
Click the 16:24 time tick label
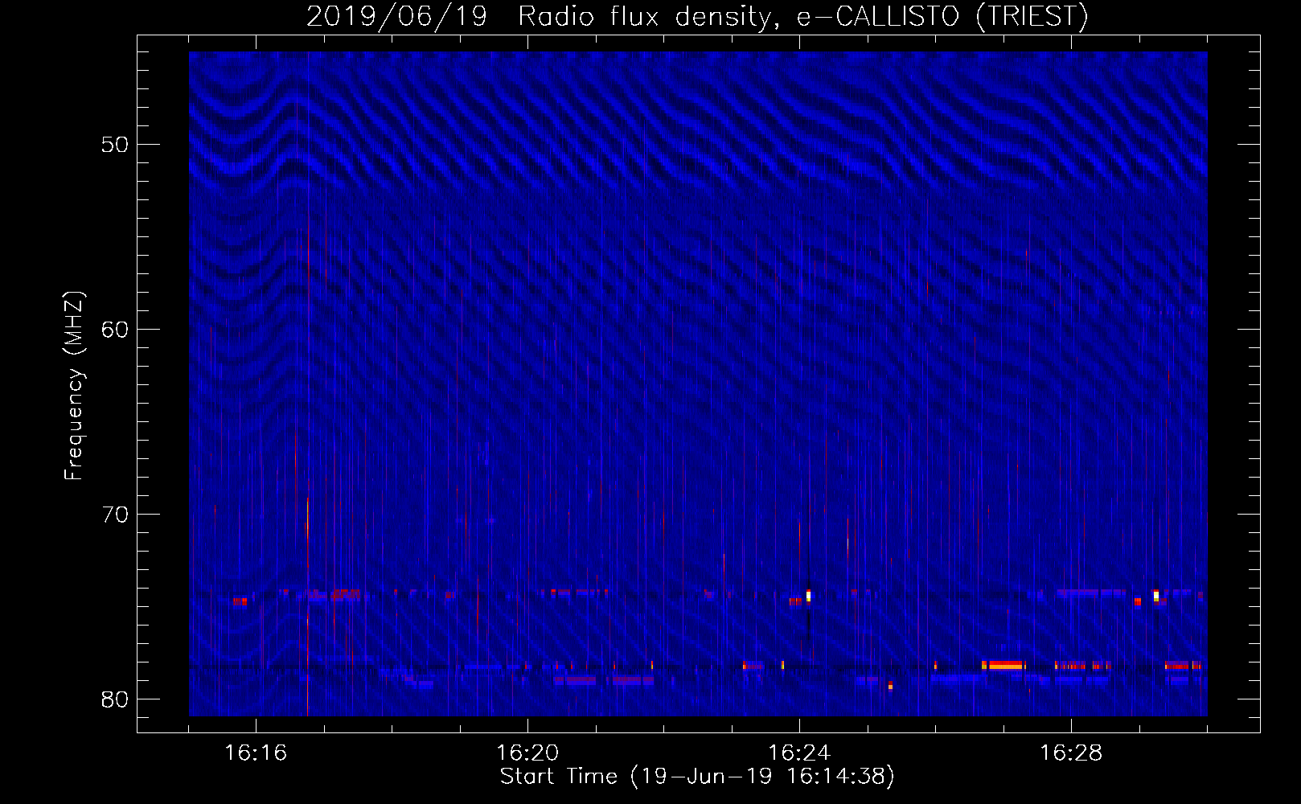[799, 753]
